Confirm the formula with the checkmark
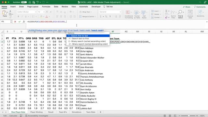The height and width of the screenshot is (117, 208). [x=19, y=22]
